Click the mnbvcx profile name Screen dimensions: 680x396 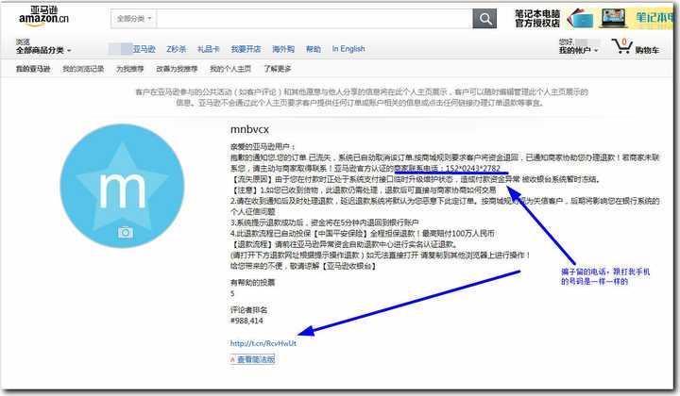click(249, 129)
